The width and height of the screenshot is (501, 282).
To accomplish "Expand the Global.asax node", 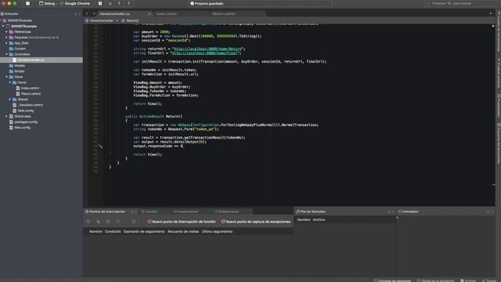I will click(6, 117).
